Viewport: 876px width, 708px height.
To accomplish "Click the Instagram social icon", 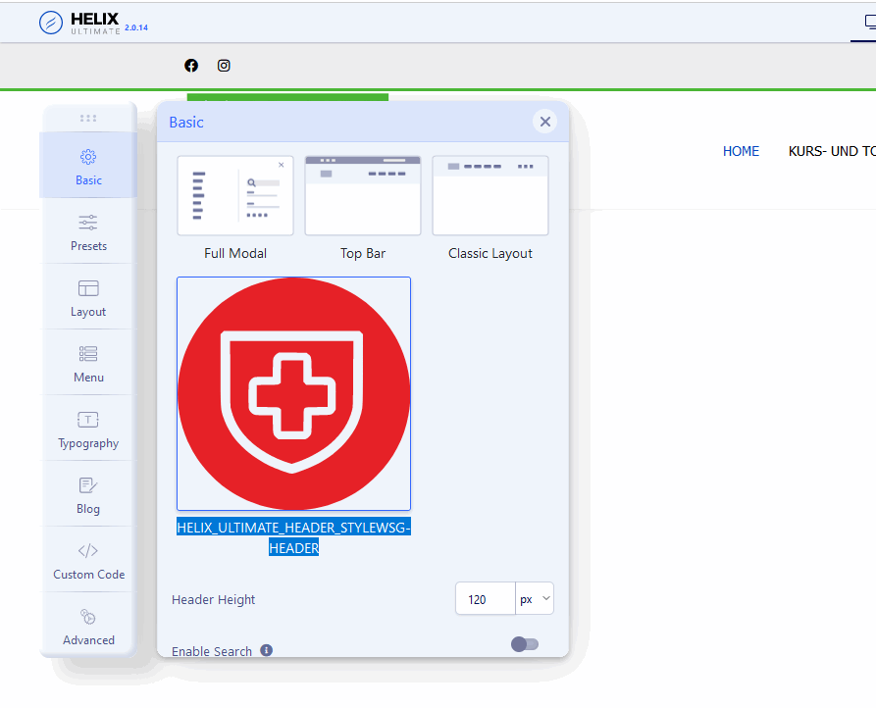I will (224, 66).
